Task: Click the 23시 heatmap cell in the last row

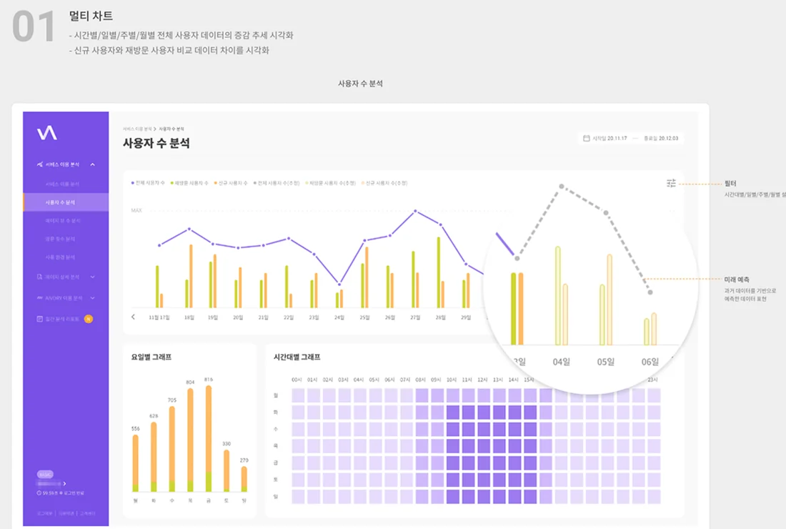Action: (654, 497)
